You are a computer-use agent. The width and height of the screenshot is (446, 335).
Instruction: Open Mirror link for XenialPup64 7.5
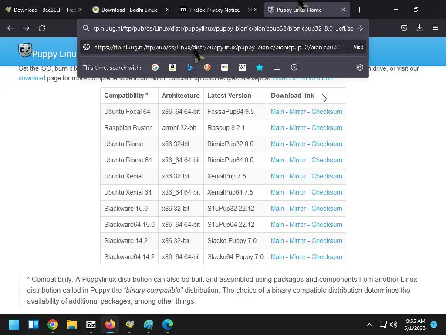(x=297, y=192)
